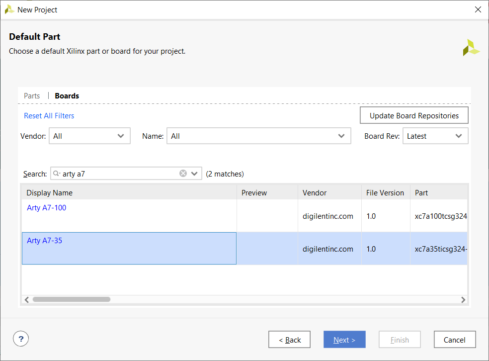Click Reset All Filters link
Viewport: 489px width, 361px height.
click(49, 116)
